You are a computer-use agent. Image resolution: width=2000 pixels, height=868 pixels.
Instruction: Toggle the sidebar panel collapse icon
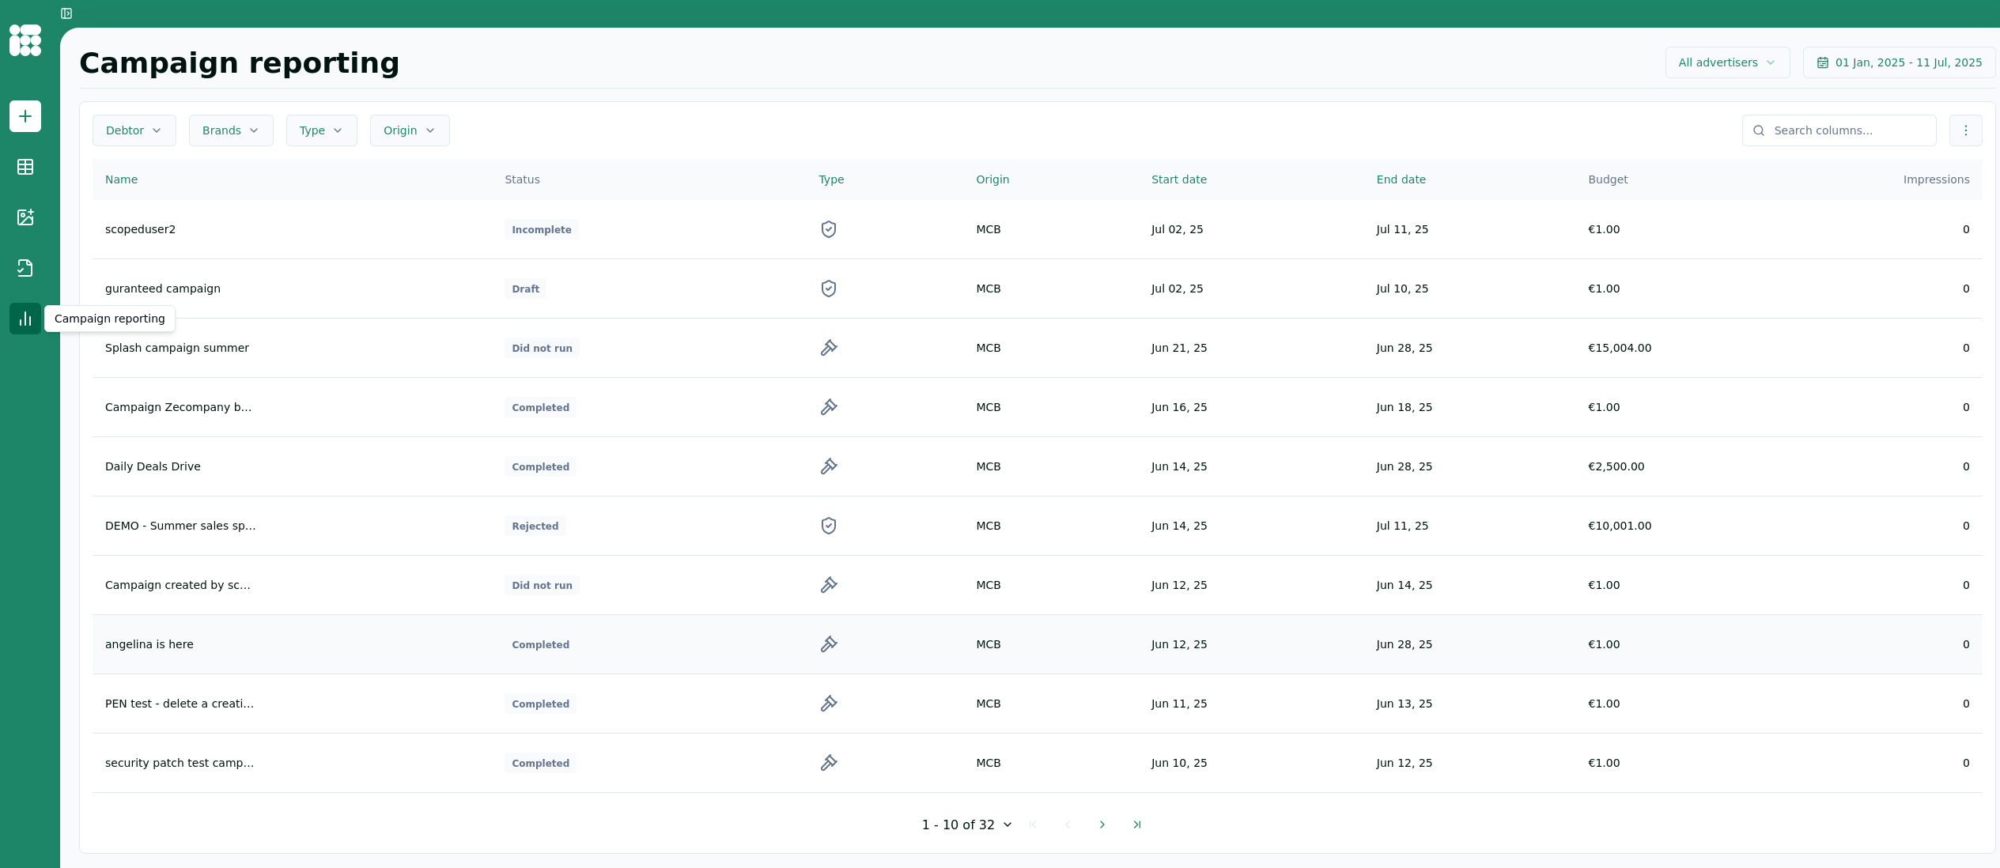pos(66,13)
